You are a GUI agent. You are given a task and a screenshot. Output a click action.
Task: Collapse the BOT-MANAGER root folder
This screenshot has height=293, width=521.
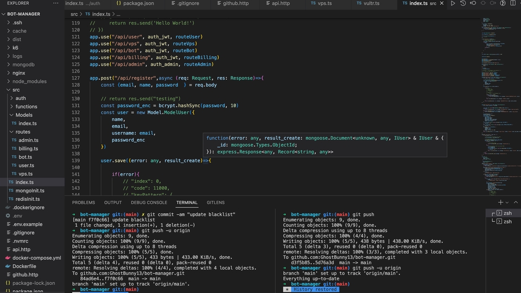[4, 14]
